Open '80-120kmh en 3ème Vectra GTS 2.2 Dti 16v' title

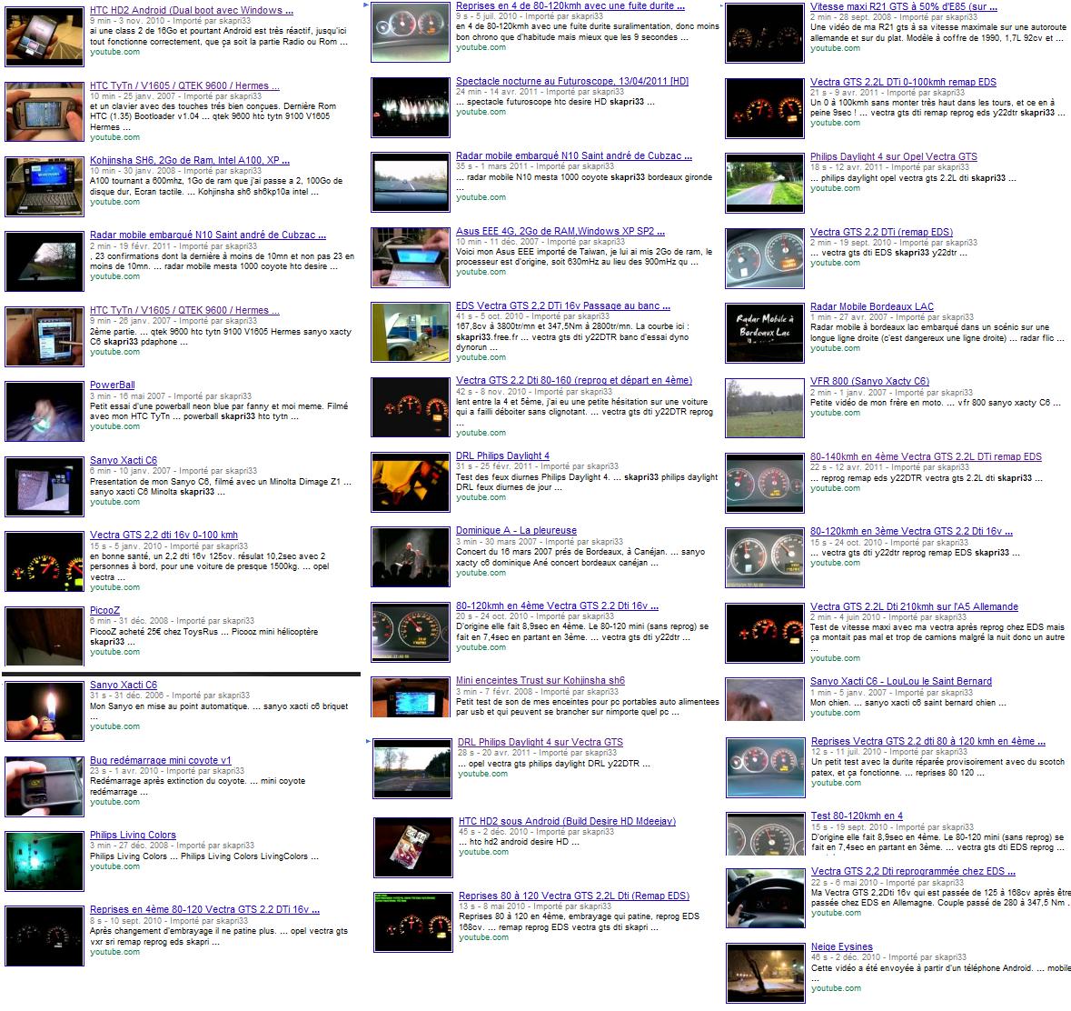click(911, 531)
